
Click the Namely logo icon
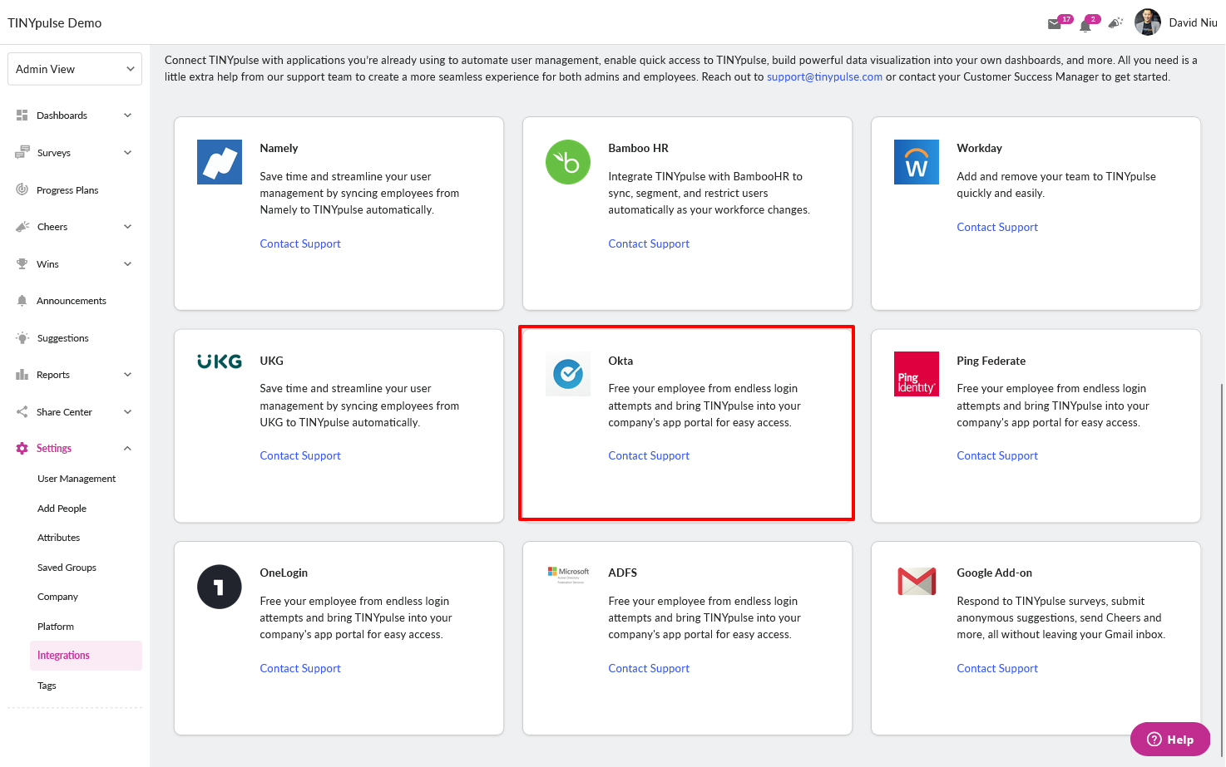click(220, 162)
